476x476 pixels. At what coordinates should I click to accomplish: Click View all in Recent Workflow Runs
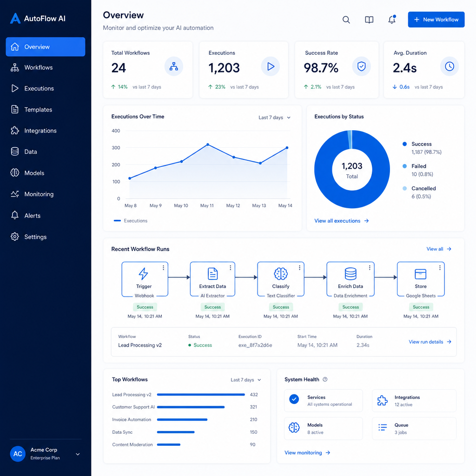click(x=439, y=249)
